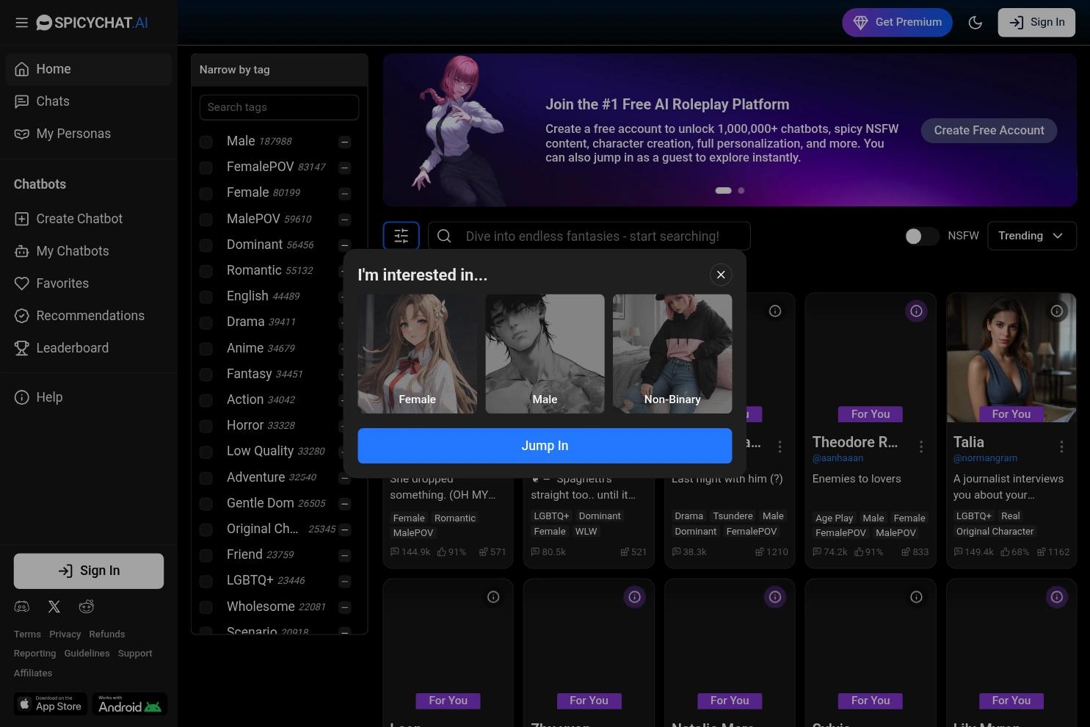Switch to second banner slide dot

coord(741,190)
